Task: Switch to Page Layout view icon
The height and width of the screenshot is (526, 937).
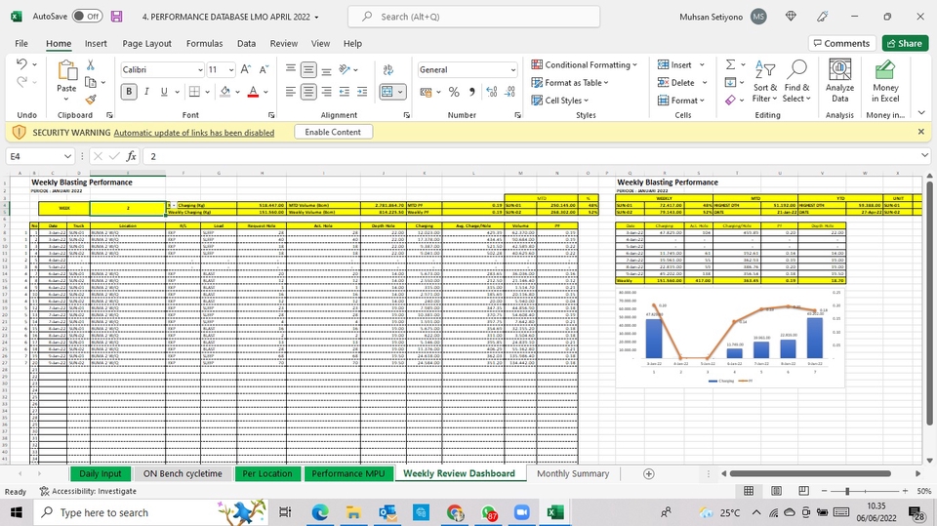Action: pyautogui.click(x=776, y=491)
